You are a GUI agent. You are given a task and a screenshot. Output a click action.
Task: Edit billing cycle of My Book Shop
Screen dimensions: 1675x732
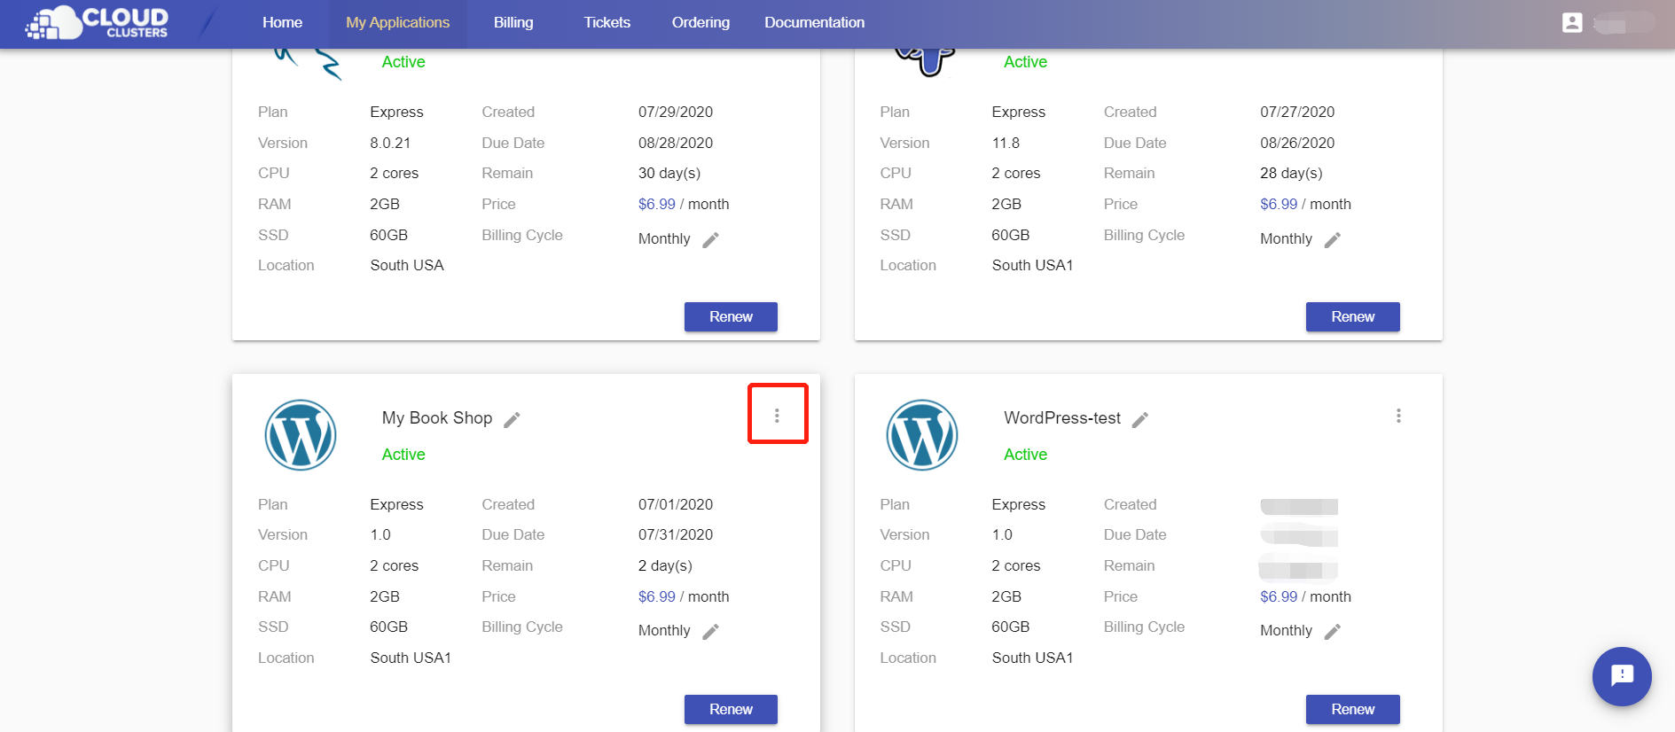coord(710,632)
